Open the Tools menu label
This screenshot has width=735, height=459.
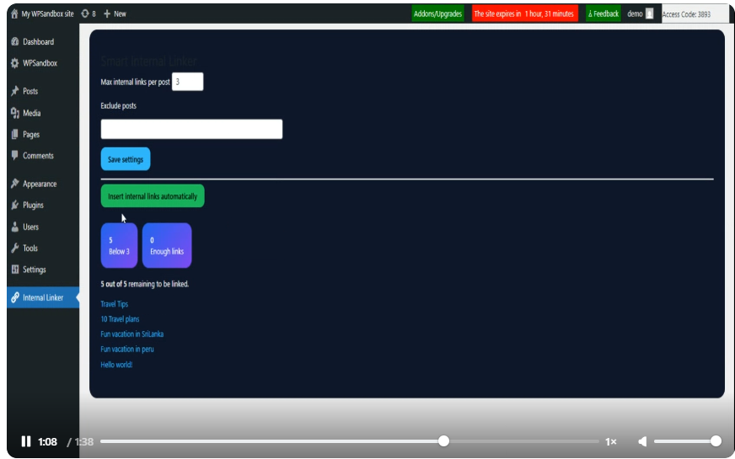[x=30, y=248]
